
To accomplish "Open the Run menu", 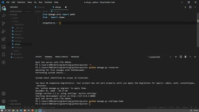I will tap(40, 2).
